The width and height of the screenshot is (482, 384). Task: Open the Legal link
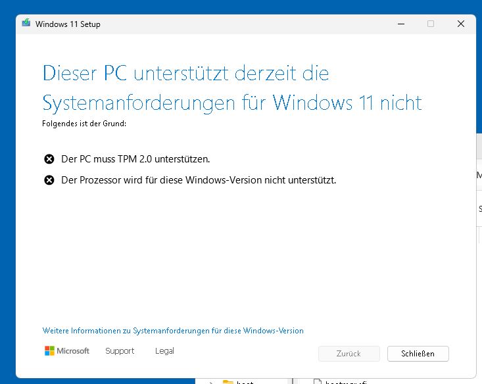point(164,351)
